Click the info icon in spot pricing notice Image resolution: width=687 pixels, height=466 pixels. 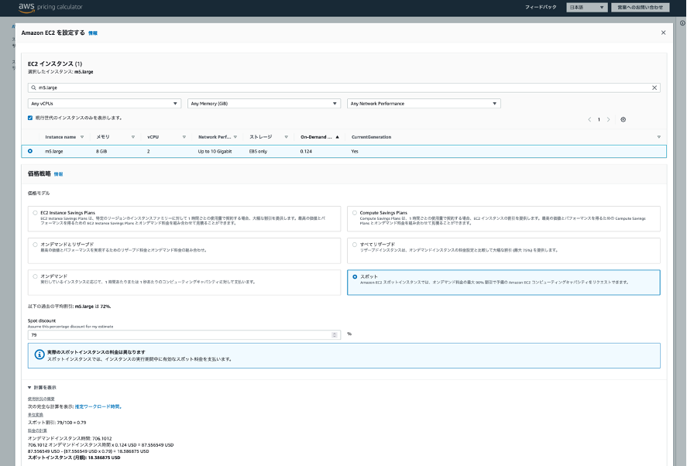point(39,355)
